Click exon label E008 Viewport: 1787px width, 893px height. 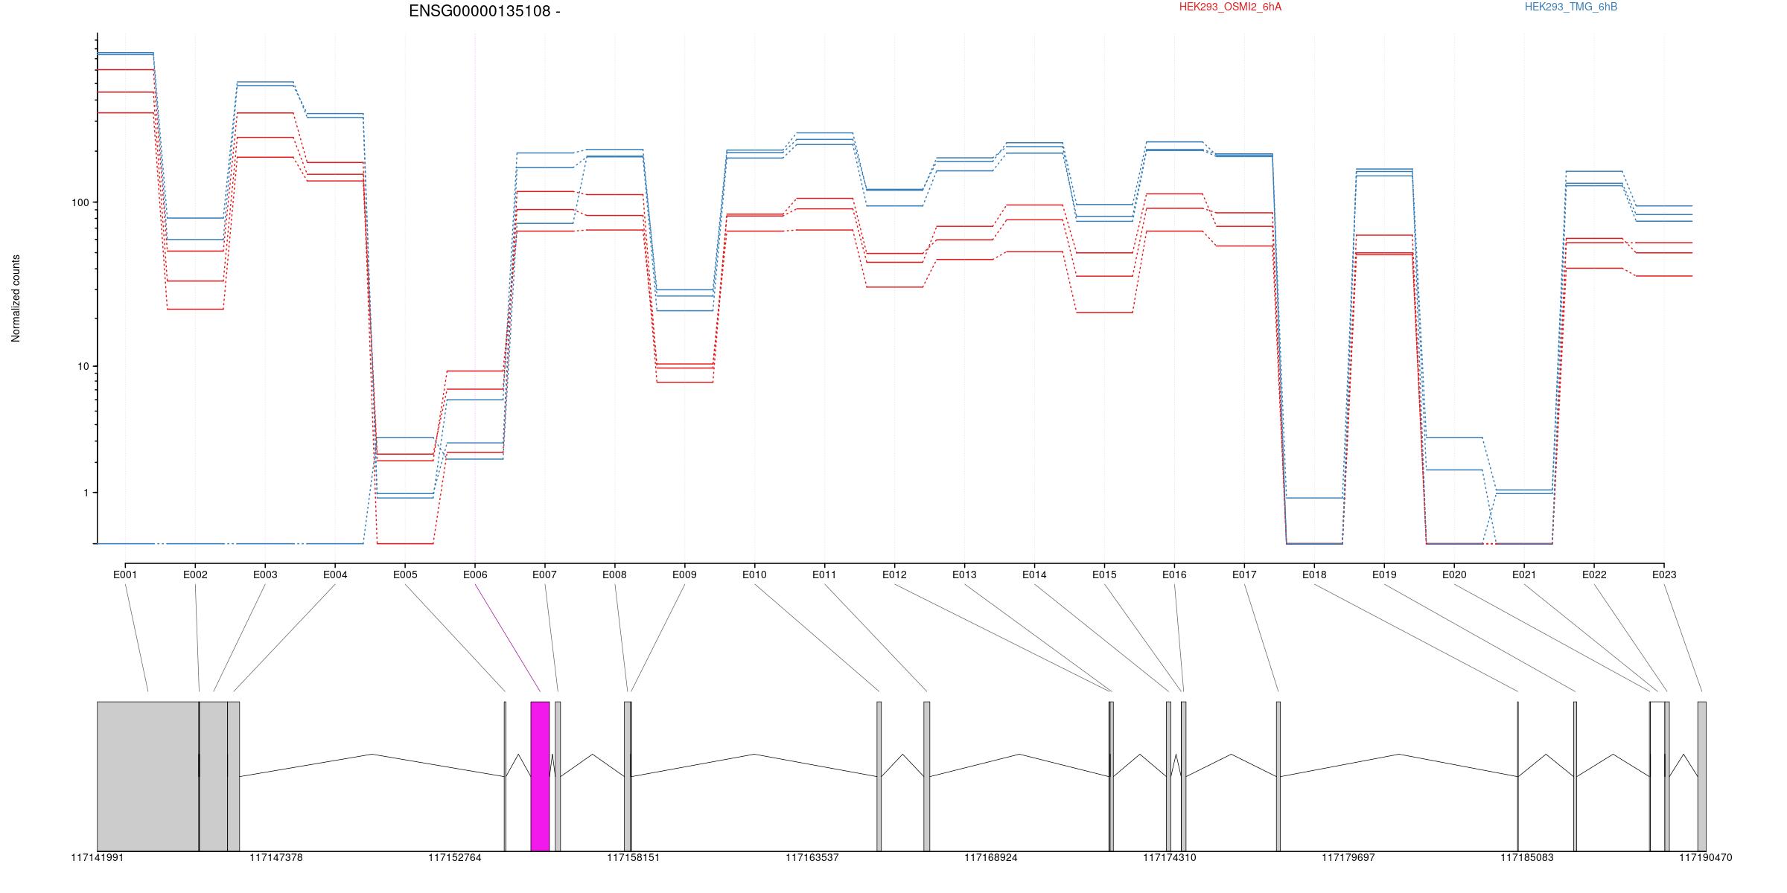click(x=615, y=574)
